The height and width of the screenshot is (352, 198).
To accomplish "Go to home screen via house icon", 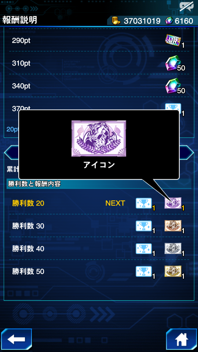I will [181, 340].
